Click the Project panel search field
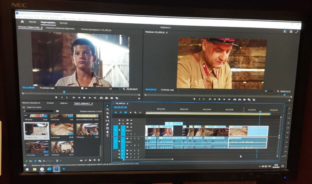 (39, 111)
